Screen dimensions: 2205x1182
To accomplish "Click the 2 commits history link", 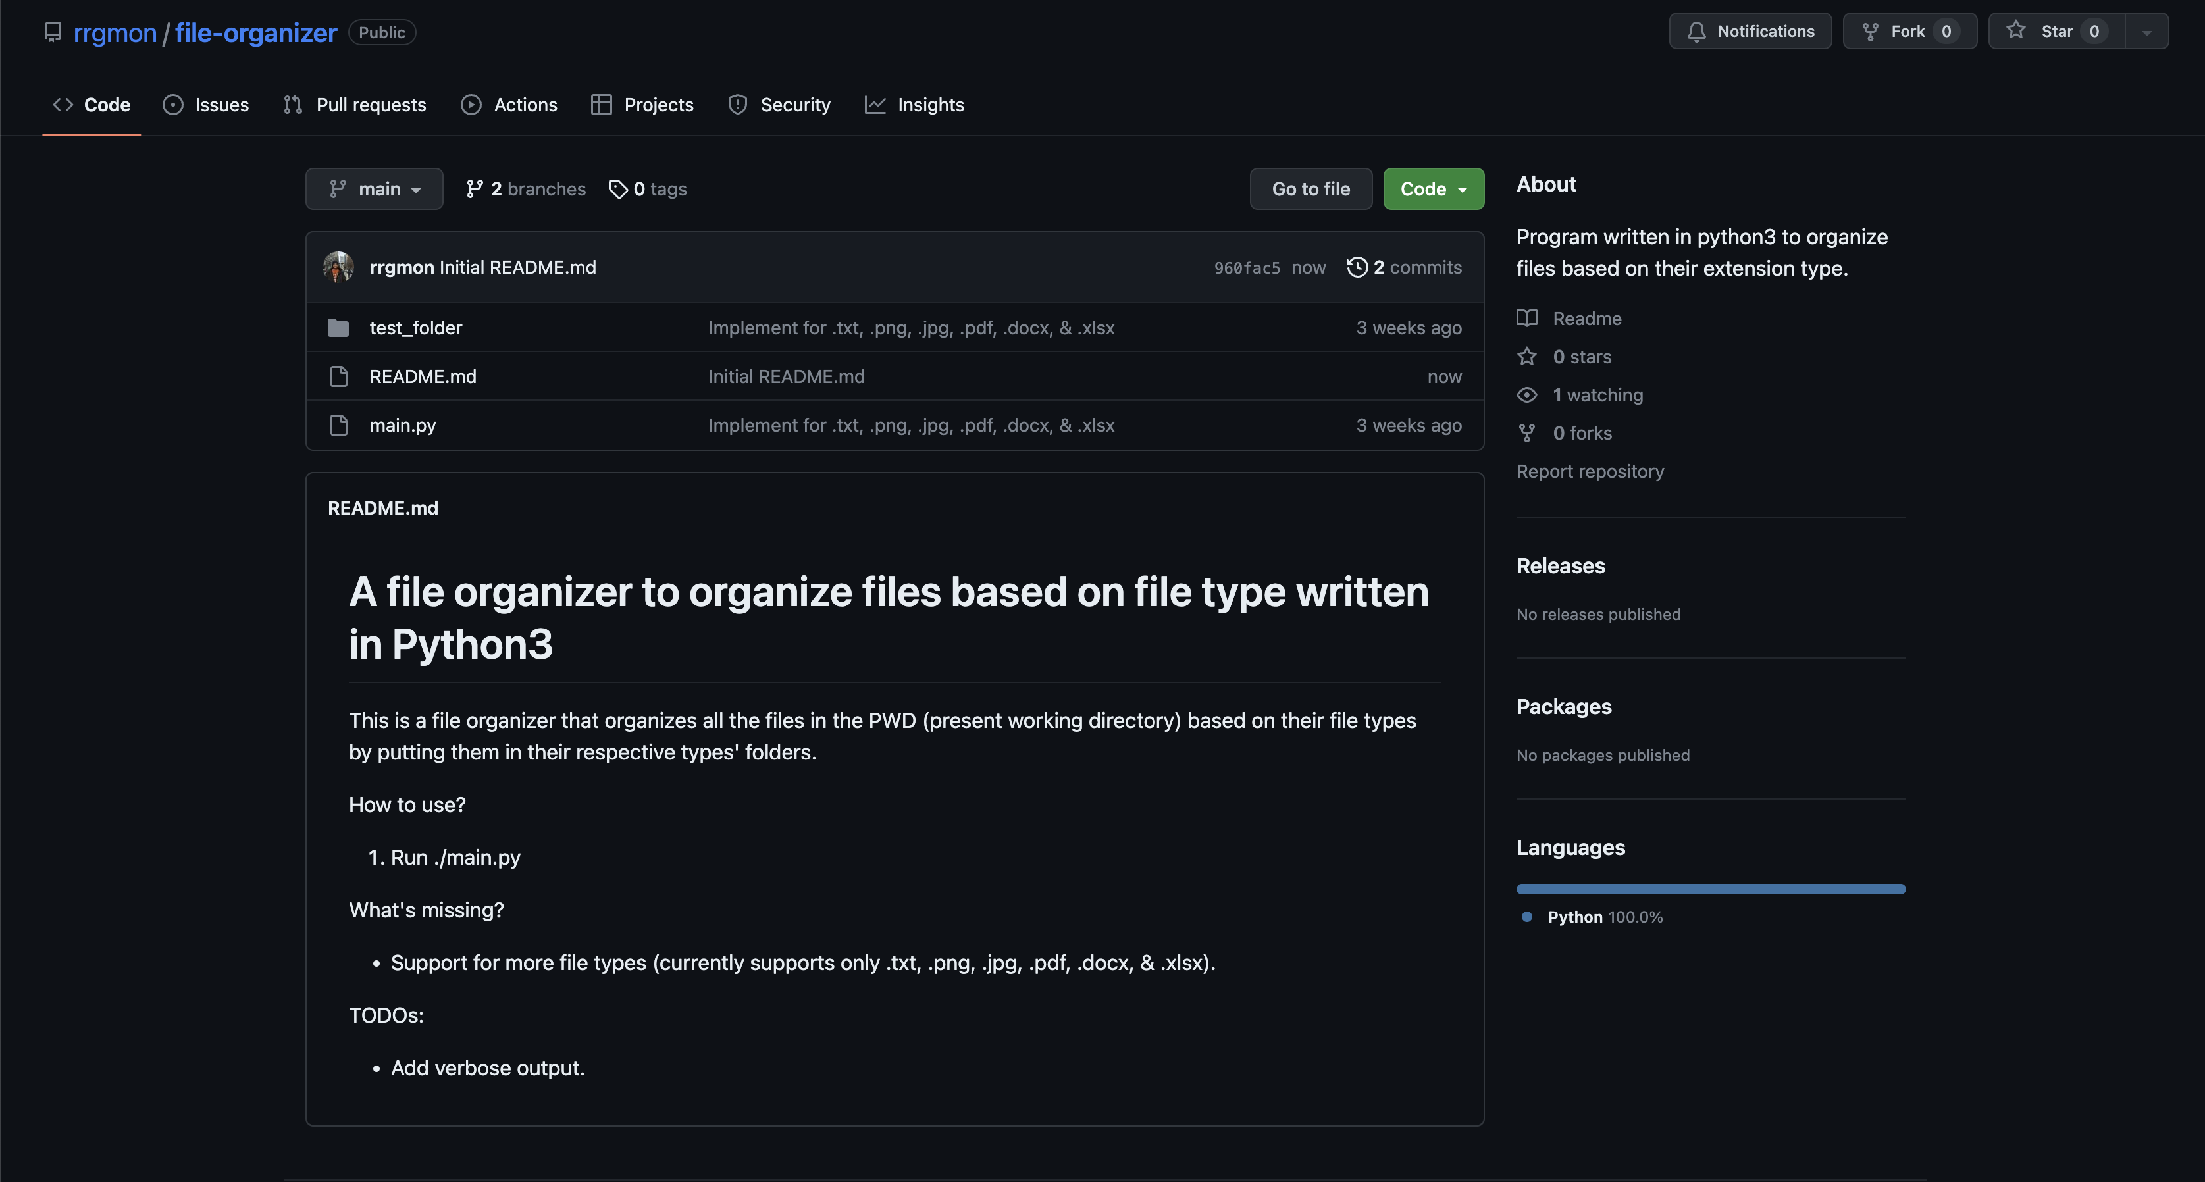I will 1407,267.
